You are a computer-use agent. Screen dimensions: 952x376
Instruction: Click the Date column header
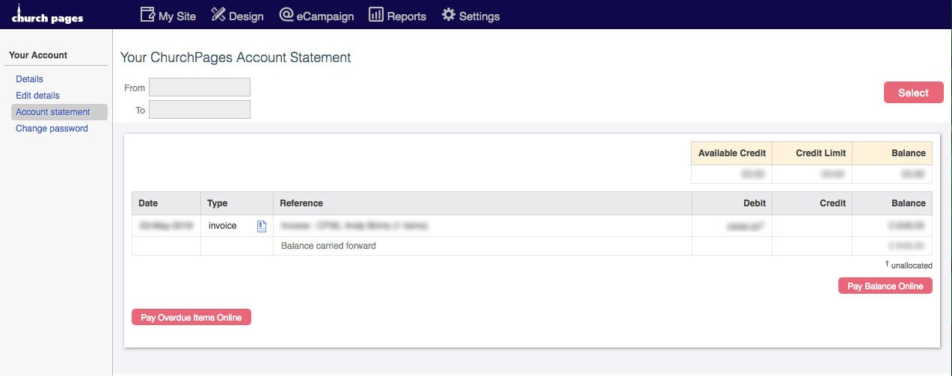[x=166, y=203]
